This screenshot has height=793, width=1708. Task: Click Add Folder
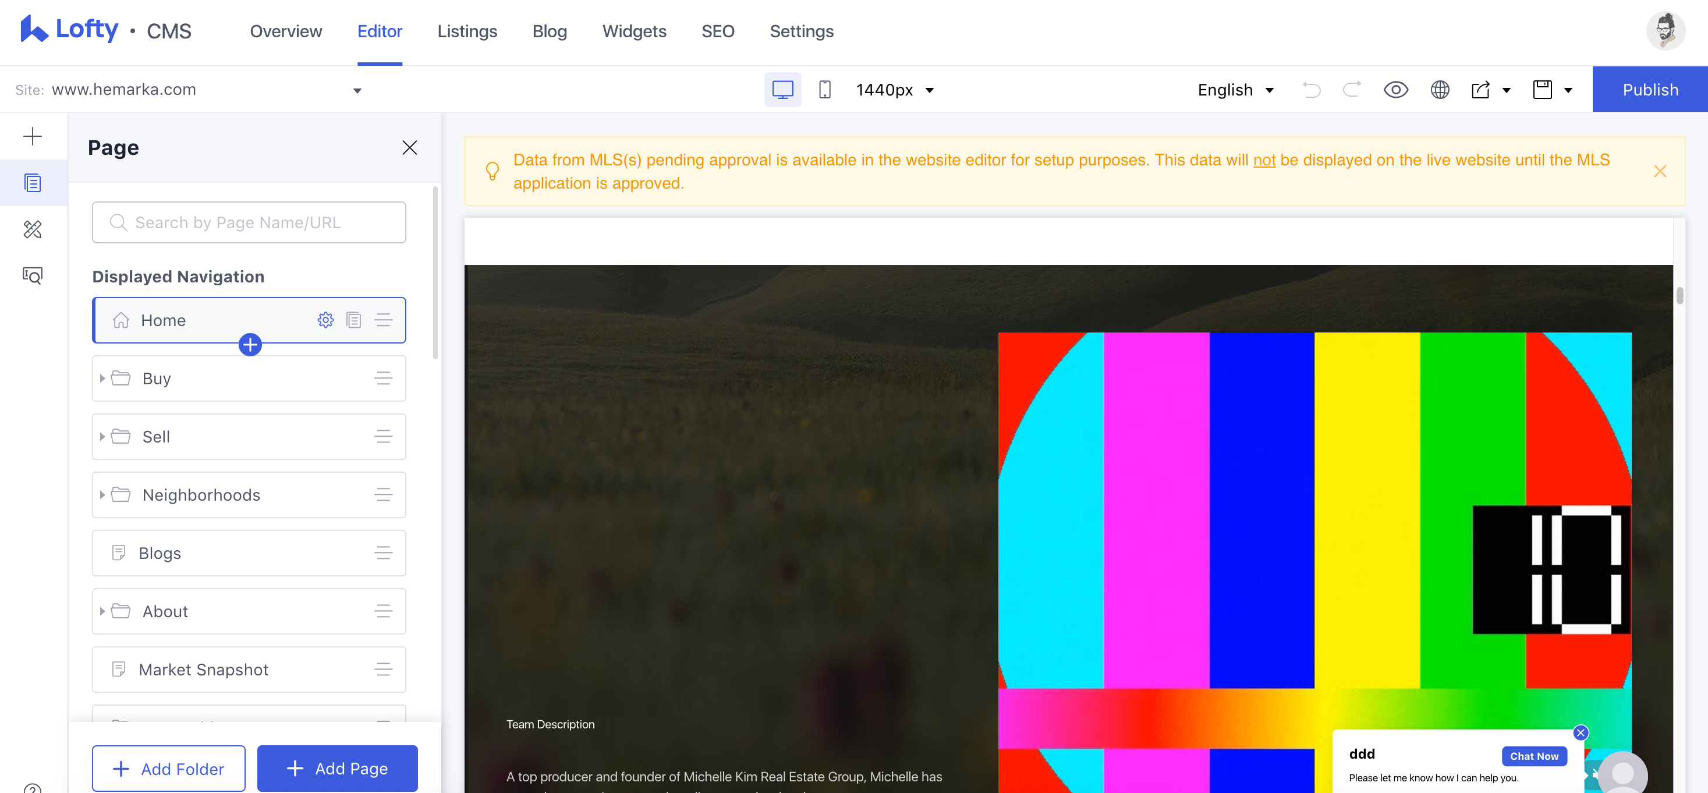point(168,769)
